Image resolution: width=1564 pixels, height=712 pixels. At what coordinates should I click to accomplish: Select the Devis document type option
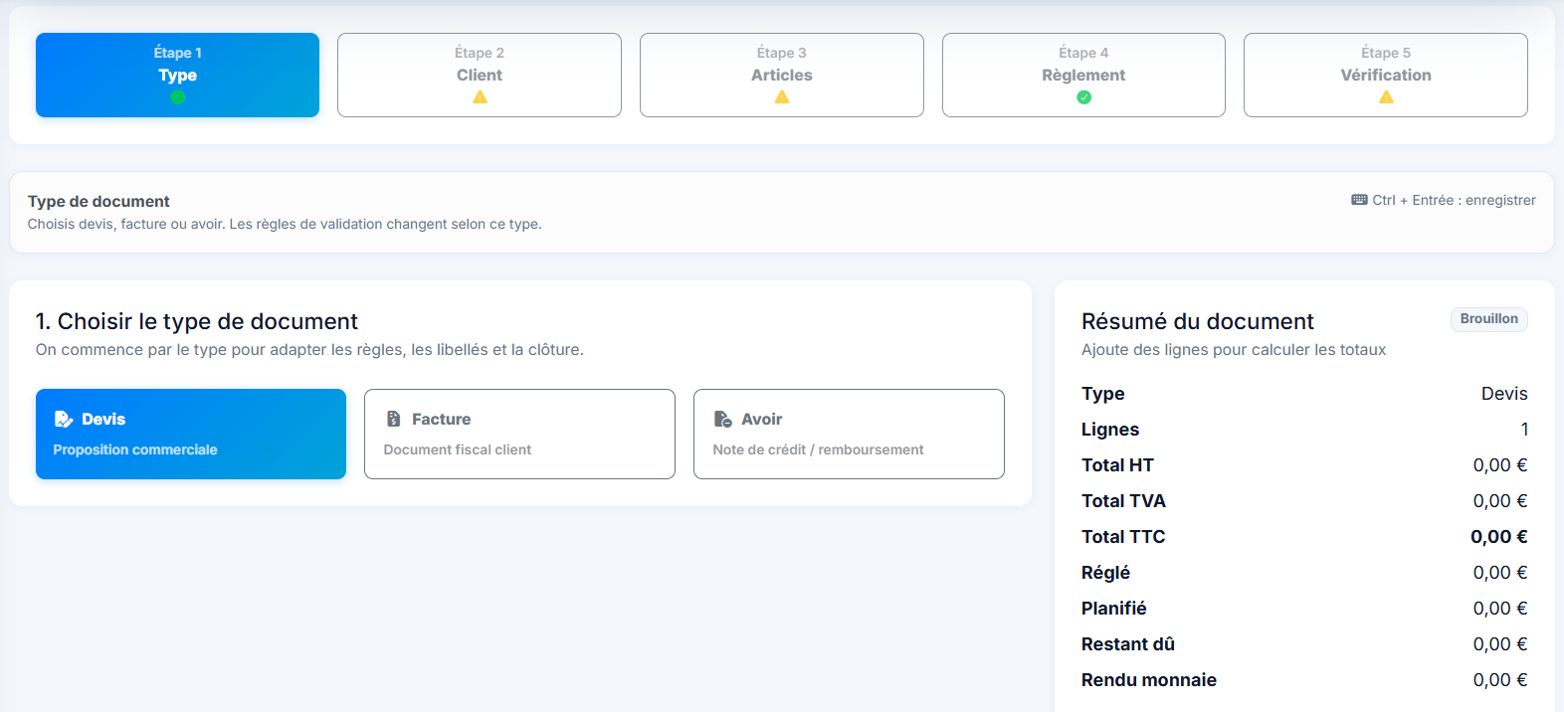(x=191, y=434)
